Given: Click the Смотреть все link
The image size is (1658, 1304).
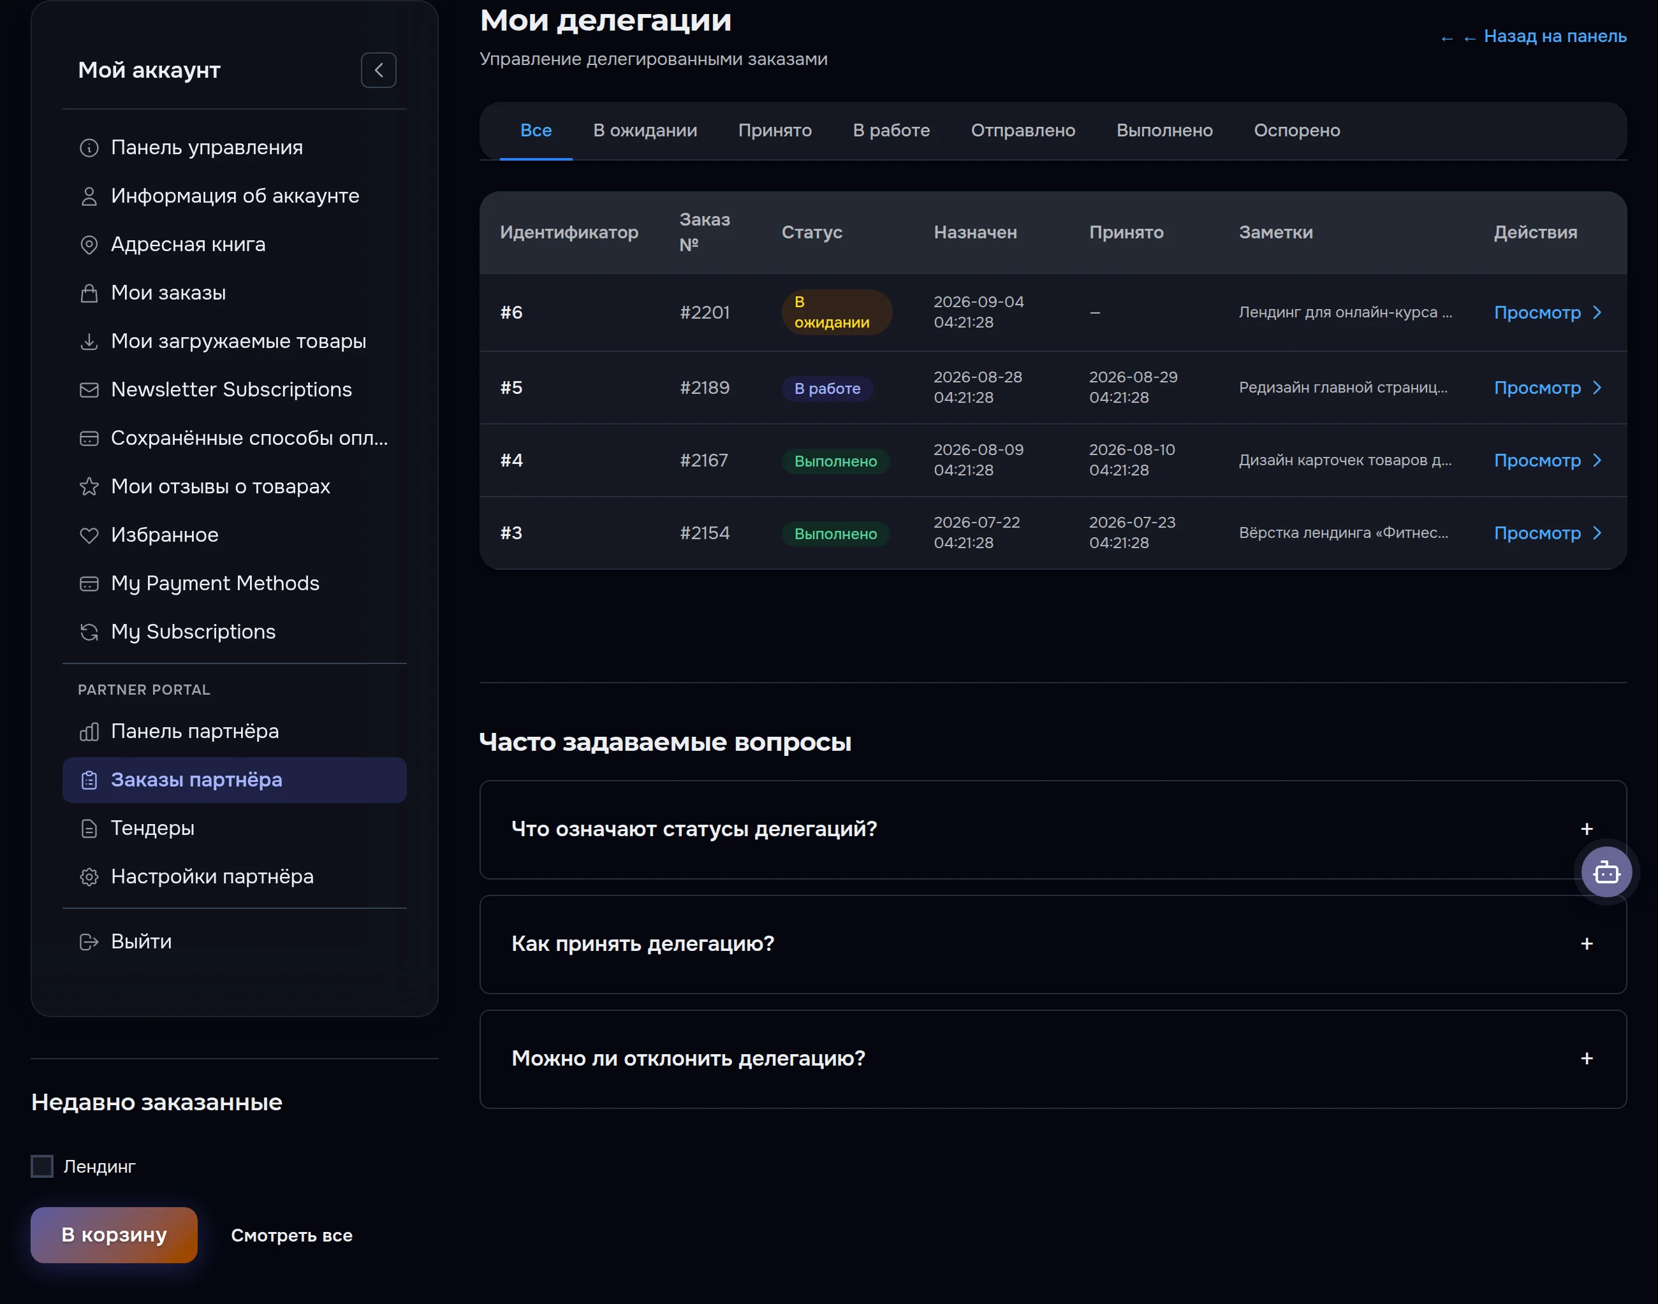Looking at the screenshot, I should [x=291, y=1235].
